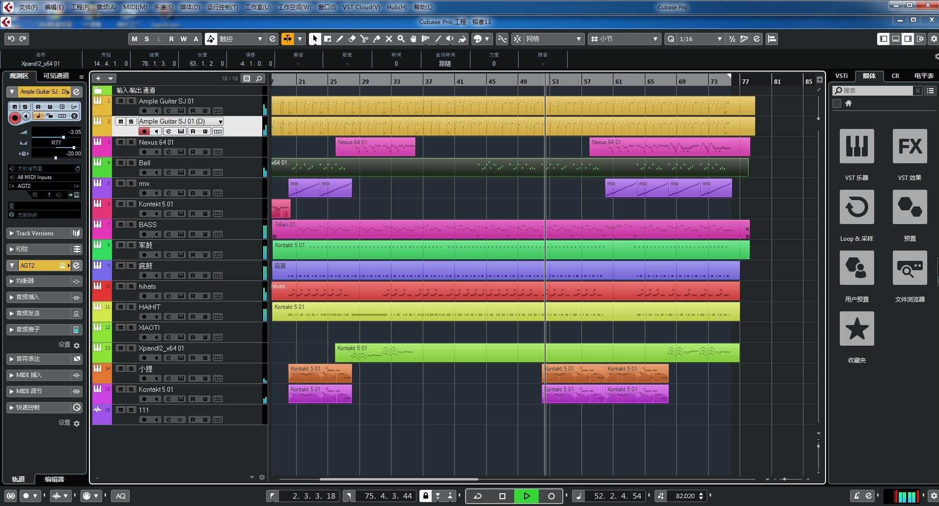The width and height of the screenshot is (939, 506).
Task: Toggle record enable on Ample Guitar SJ 01 (D)
Action: pos(144,131)
